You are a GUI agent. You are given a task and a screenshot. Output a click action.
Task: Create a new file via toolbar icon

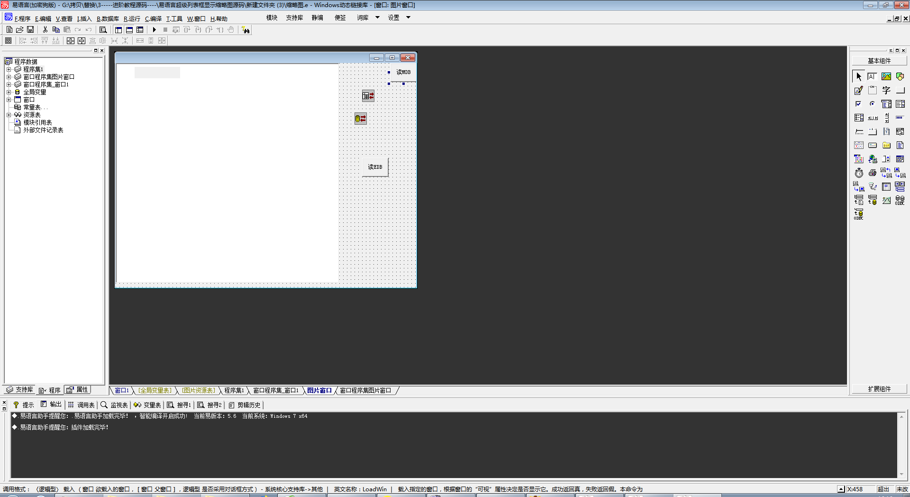pos(9,30)
